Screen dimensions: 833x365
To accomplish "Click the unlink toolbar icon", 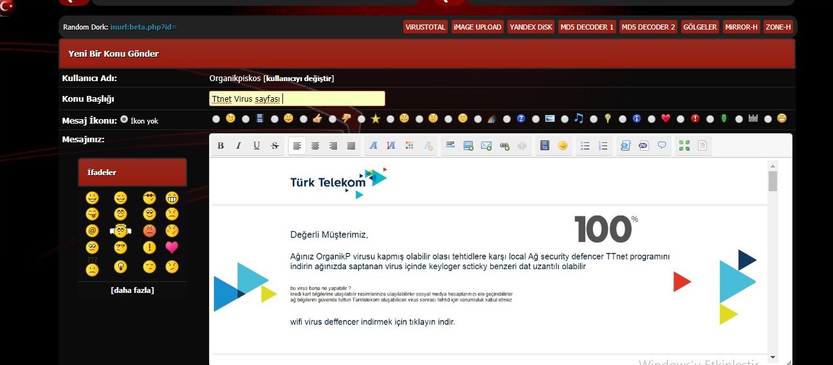I will point(522,146).
